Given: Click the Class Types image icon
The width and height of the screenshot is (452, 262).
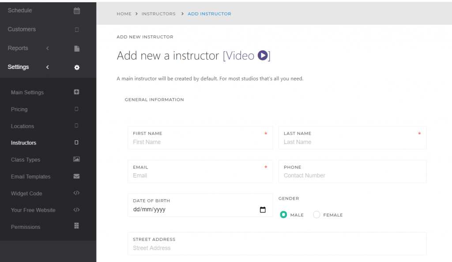Looking at the screenshot, I should [76, 159].
